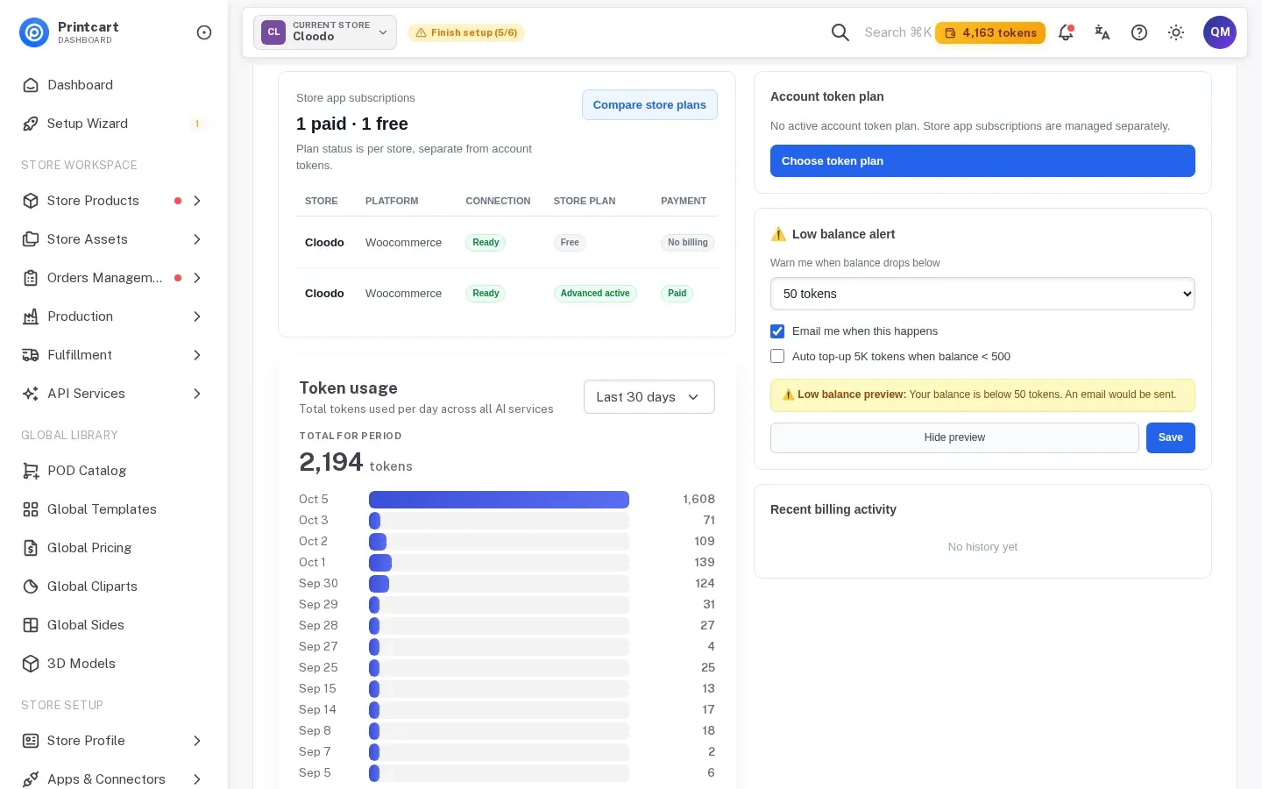Click the Global Cliparts pie icon
1262x789 pixels.
(x=31, y=586)
